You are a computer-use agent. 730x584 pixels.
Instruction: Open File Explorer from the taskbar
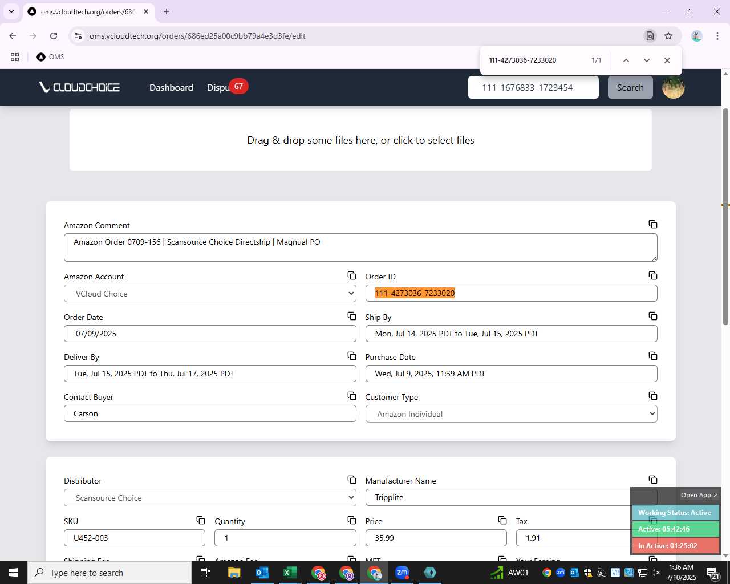(234, 573)
